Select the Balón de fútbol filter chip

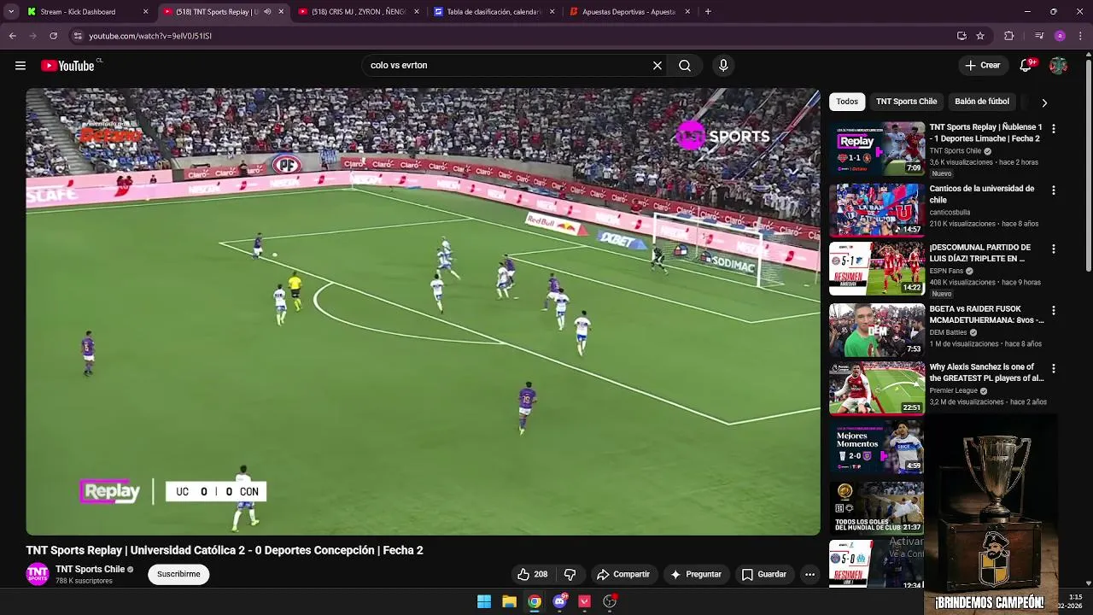point(982,102)
